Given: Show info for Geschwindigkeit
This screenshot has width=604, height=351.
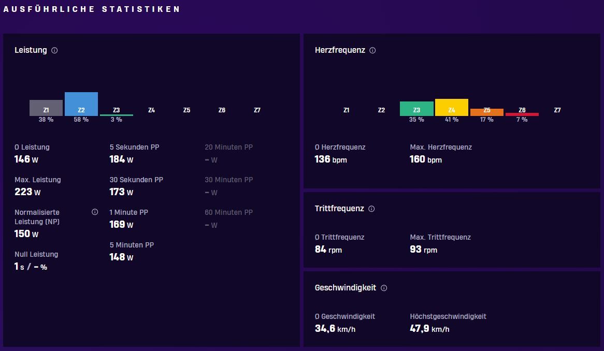Looking at the screenshot, I should 384,288.
